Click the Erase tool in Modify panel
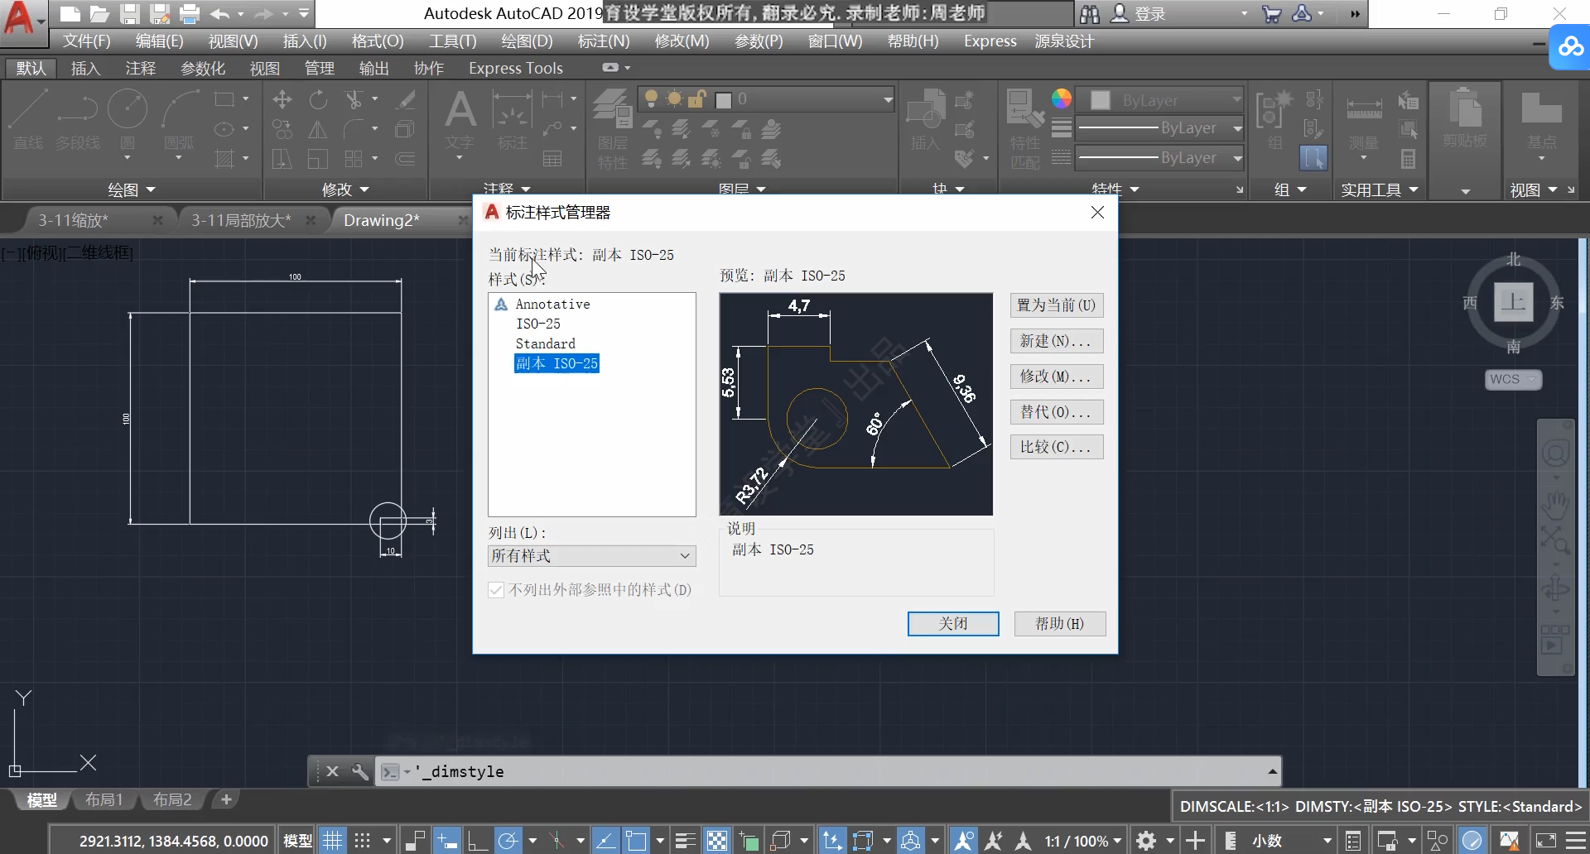 click(x=405, y=99)
